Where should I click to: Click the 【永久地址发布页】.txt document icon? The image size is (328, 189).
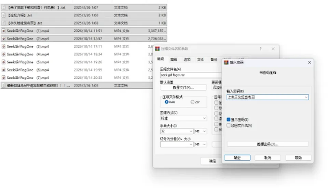[x=3, y=23]
